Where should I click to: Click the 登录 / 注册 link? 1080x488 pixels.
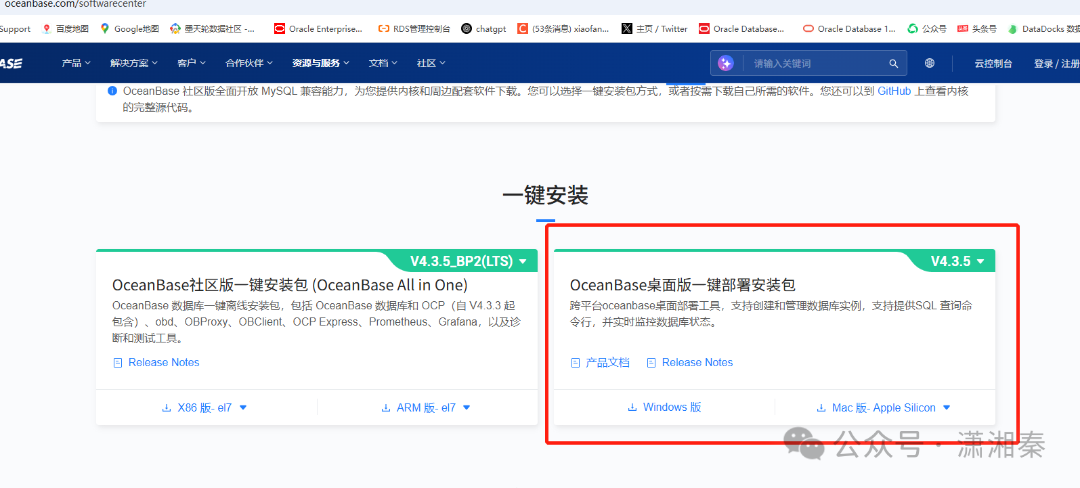tap(1057, 63)
